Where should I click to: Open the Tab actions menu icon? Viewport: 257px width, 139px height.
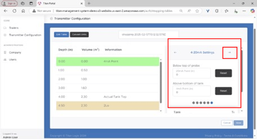point(31,3)
